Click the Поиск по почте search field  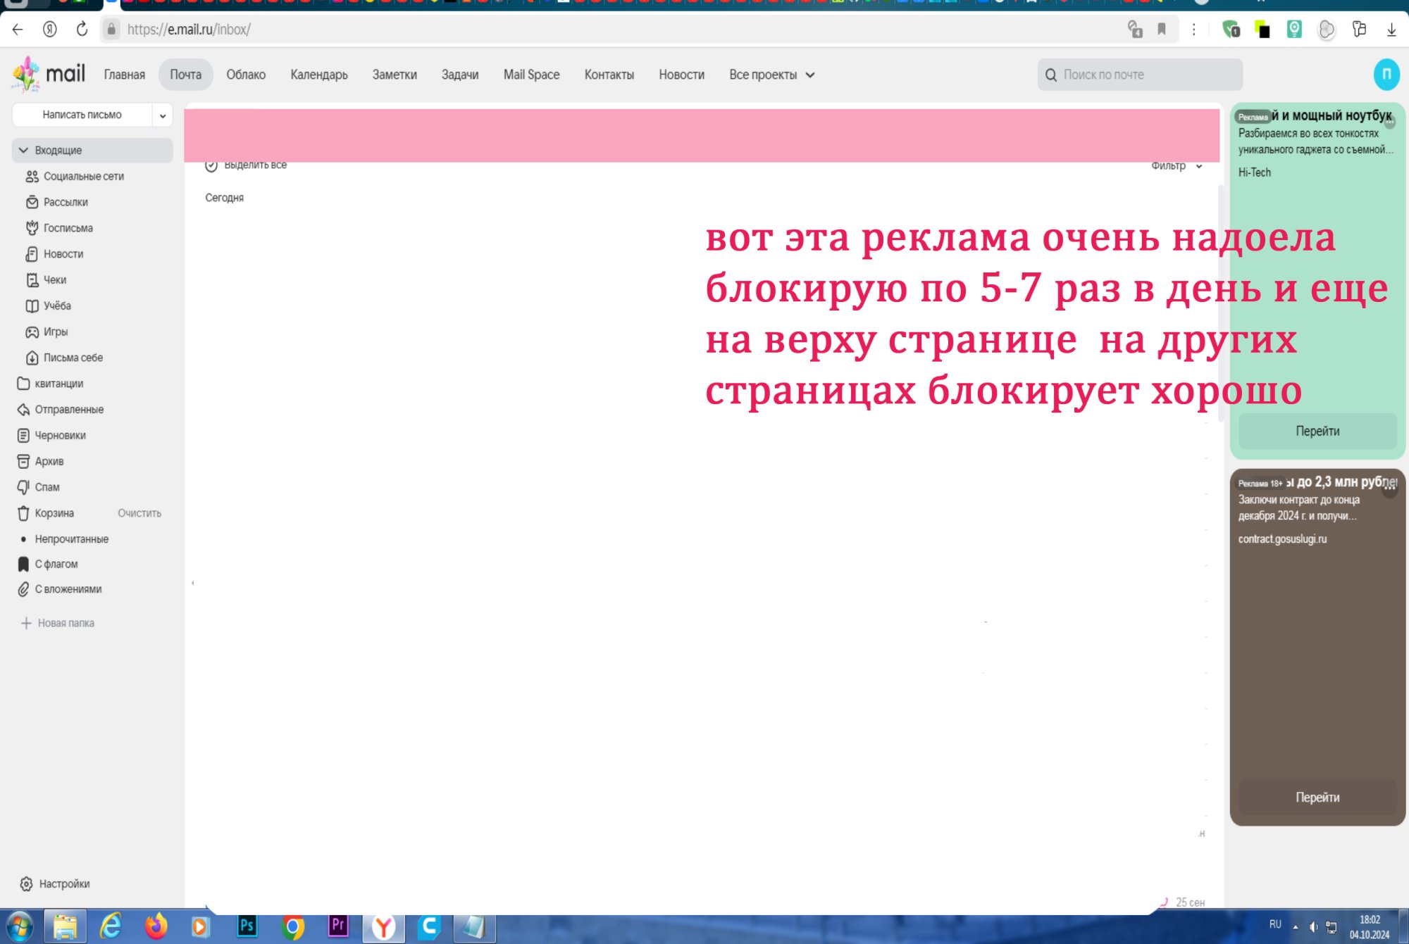1139,75
